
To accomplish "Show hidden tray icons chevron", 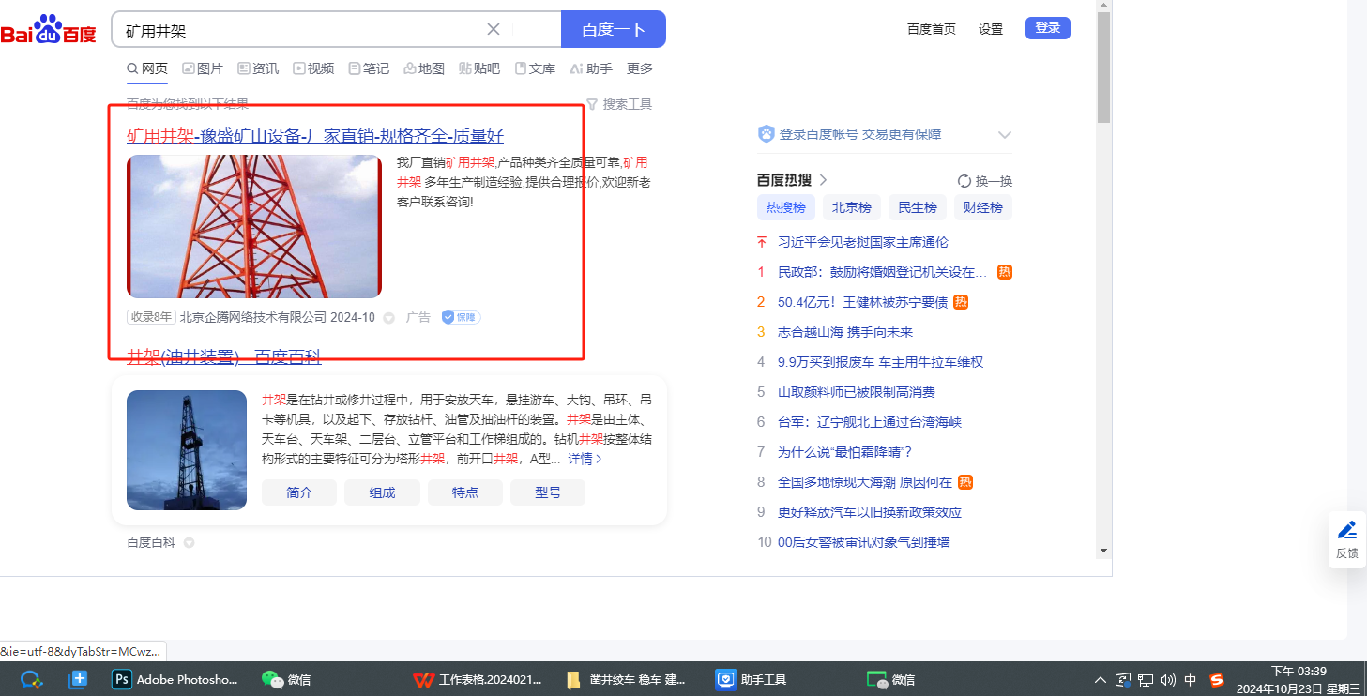I will click(x=1101, y=679).
